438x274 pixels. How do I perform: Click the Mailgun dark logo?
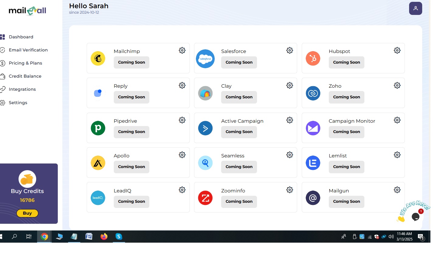(x=313, y=198)
